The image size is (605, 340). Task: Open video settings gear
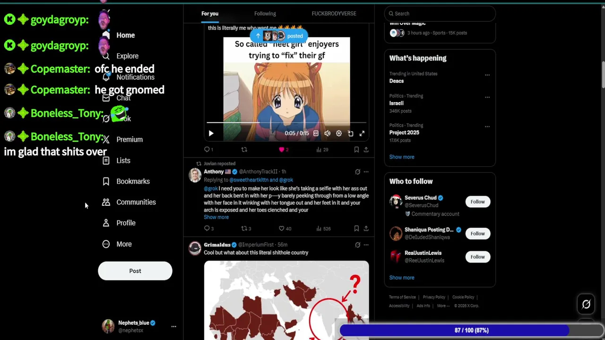[x=339, y=134]
